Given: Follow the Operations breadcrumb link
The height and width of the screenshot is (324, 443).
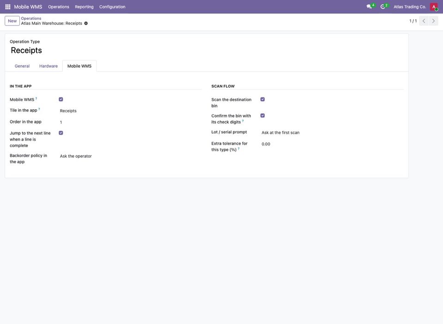Looking at the screenshot, I should point(31,18).
